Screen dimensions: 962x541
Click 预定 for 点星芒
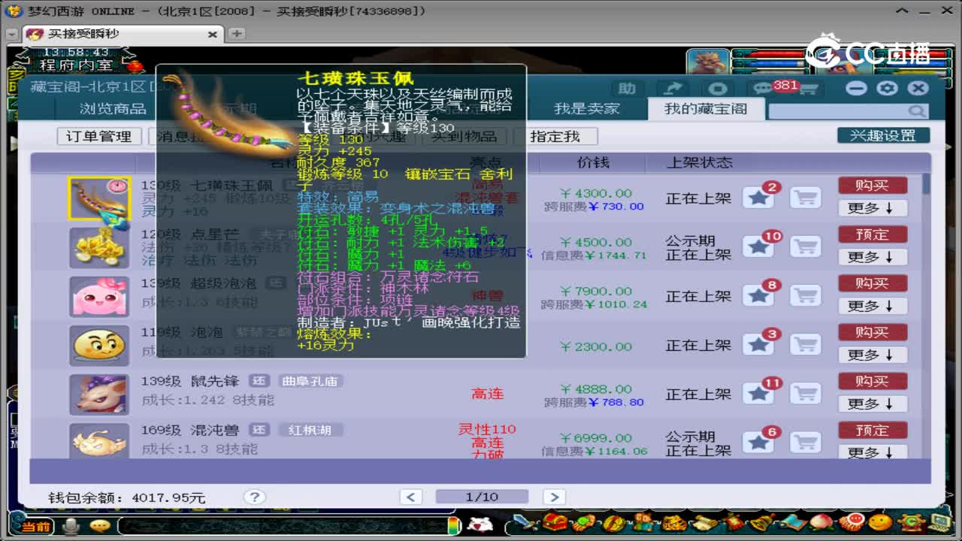click(873, 234)
